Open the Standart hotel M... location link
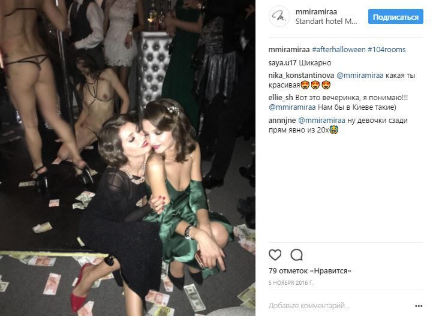Viewport: 433px width, 316px height. 326,21
